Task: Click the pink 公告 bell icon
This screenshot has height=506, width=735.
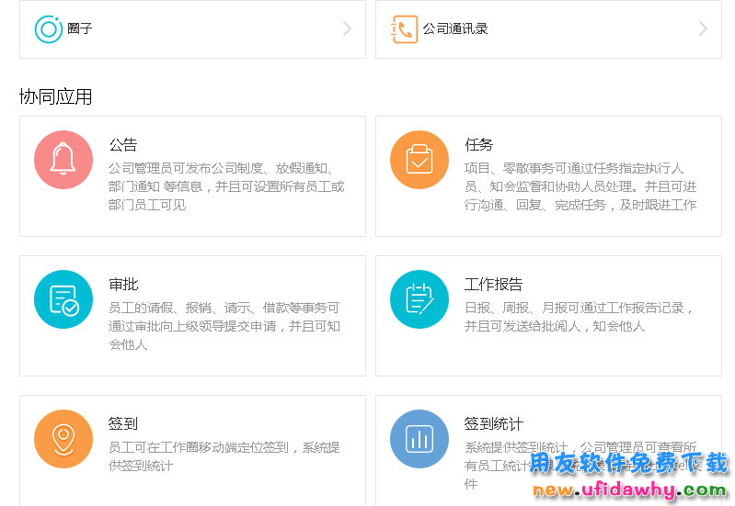Action: pos(63,160)
